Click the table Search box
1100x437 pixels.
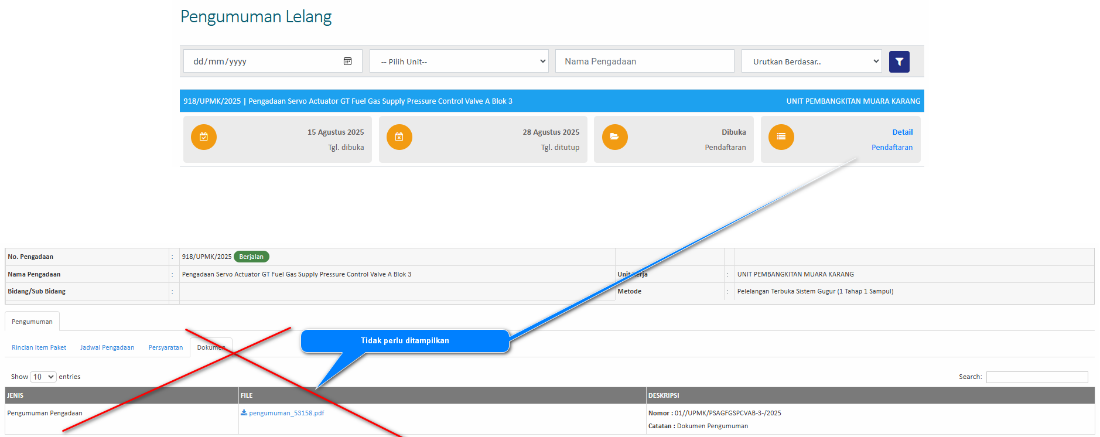click(x=1036, y=377)
